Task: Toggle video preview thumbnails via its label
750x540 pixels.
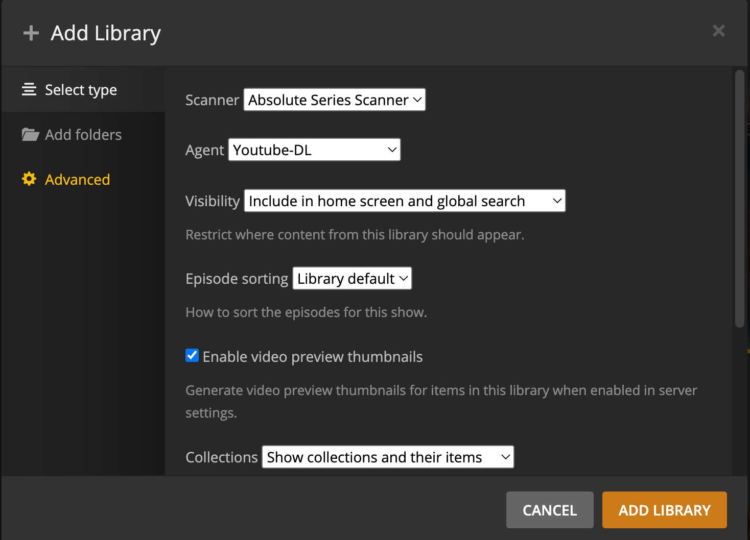Action: point(313,356)
